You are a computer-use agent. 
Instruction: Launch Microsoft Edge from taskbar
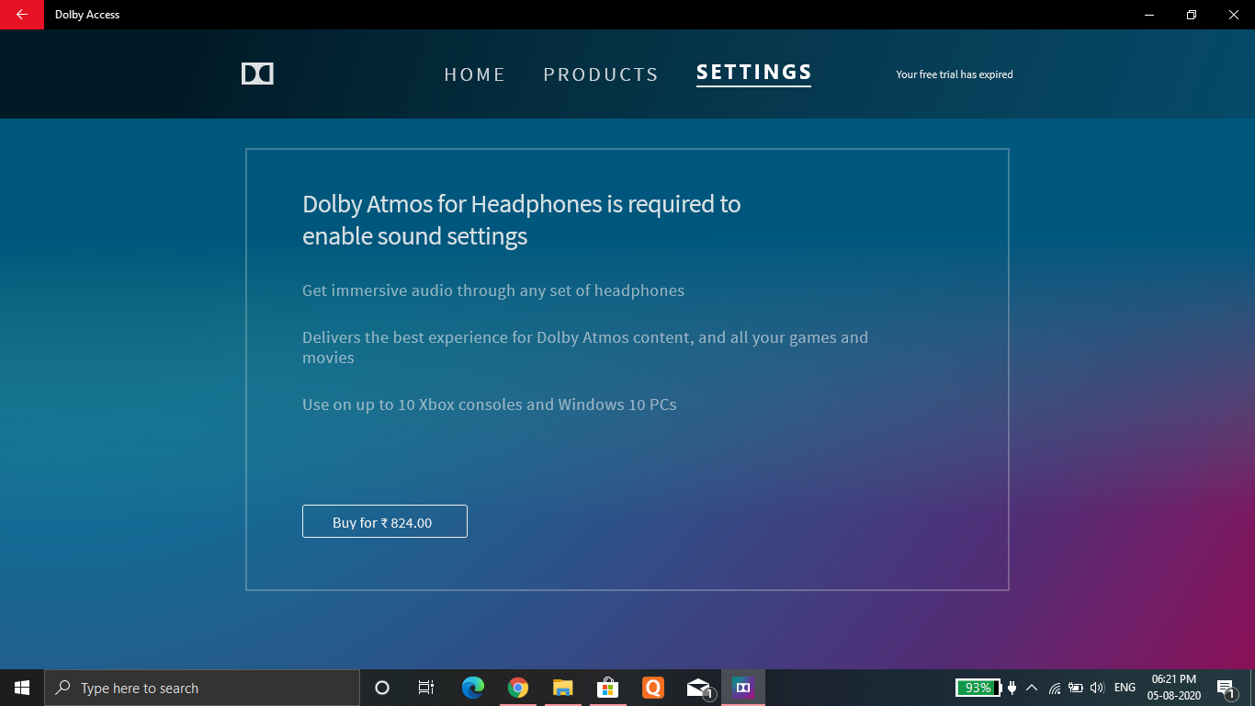click(x=473, y=688)
